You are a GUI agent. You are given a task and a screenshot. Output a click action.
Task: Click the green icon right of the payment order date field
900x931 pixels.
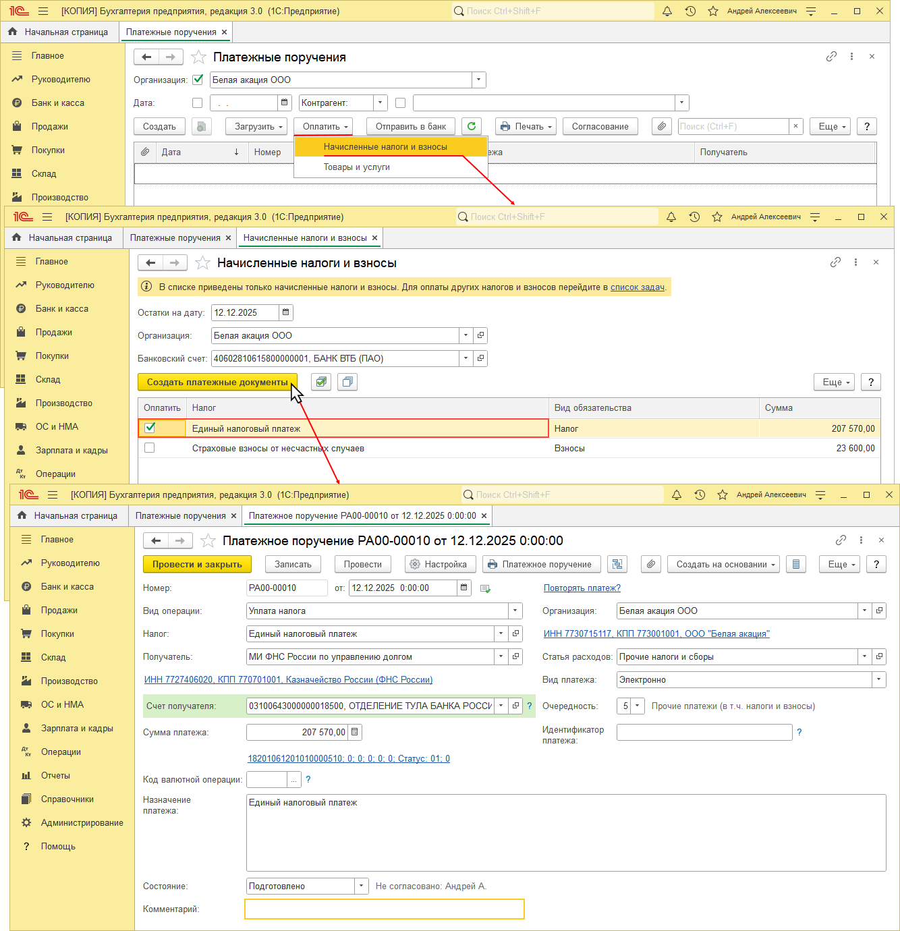[x=485, y=588]
